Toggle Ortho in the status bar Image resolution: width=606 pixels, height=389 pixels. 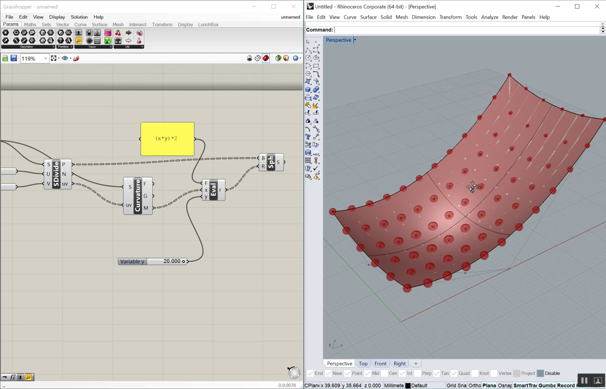click(x=475, y=385)
